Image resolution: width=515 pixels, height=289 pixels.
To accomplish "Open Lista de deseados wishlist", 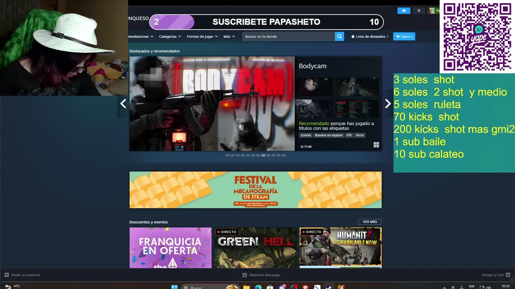I will pos(370,37).
